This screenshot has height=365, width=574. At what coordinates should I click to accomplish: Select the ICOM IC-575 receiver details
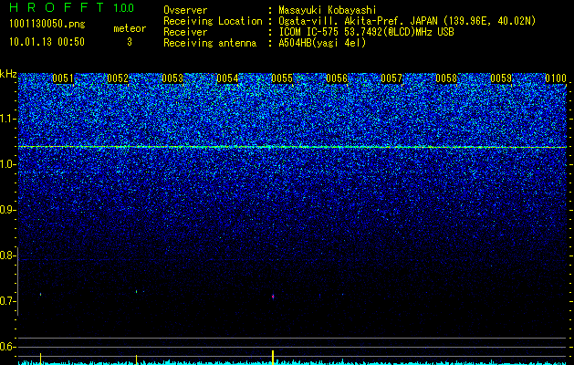tap(366, 32)
